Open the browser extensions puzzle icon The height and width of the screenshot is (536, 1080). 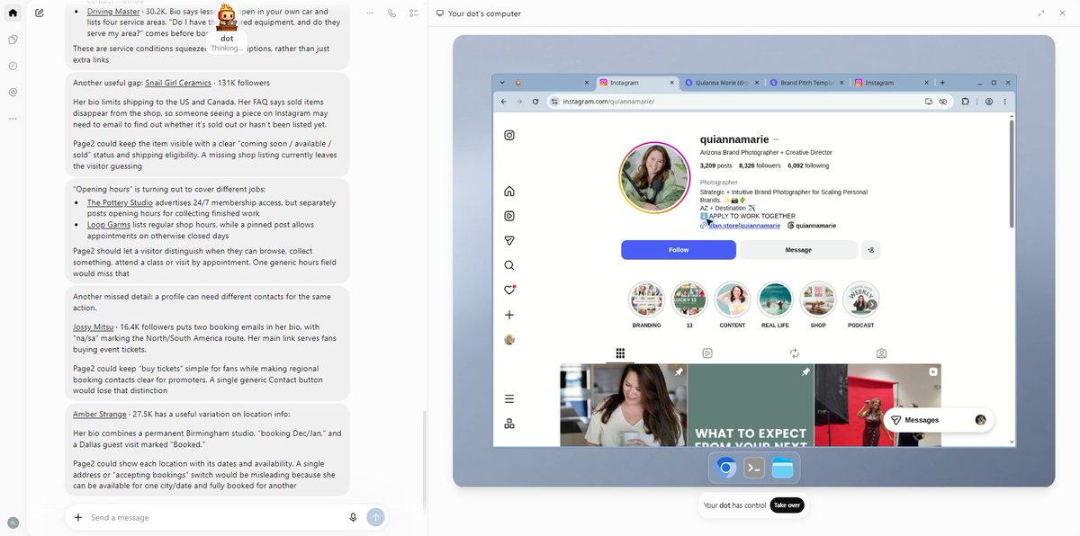(x=965, y=102)
